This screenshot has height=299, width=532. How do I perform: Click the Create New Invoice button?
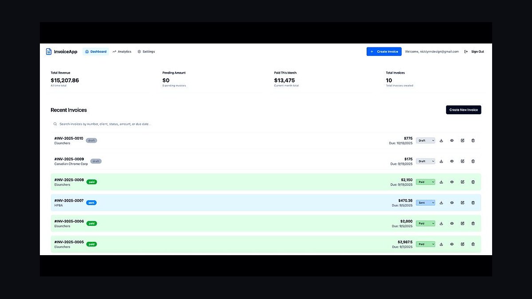click(x=463, y=110)
